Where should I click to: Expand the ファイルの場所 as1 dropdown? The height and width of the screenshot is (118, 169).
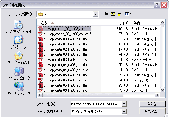click(x=95, y=14)
